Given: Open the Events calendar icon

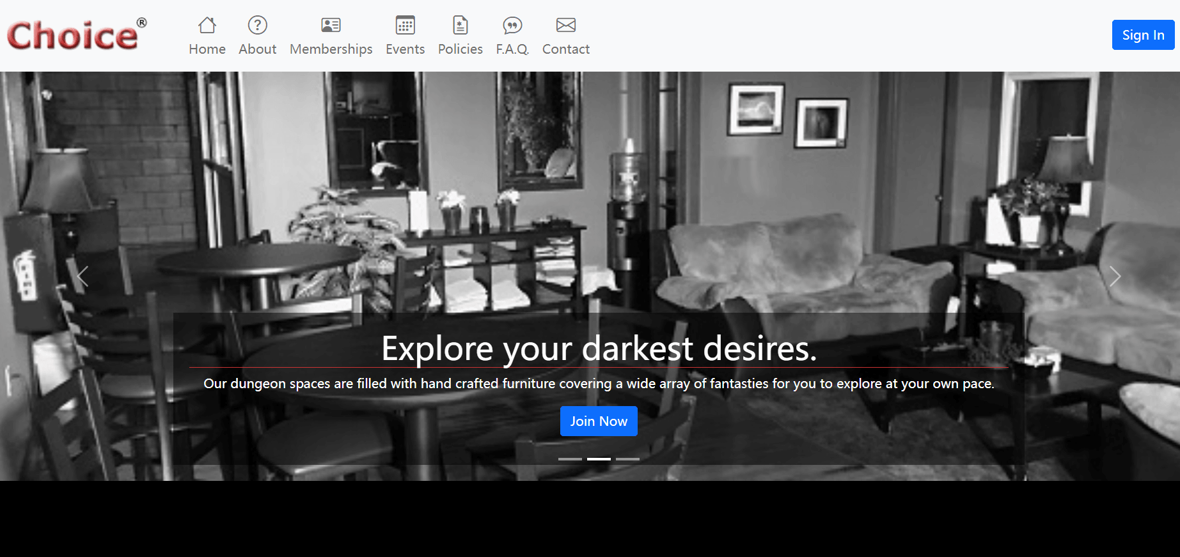Looking at the screenshot, I should [x=405, y=25].
